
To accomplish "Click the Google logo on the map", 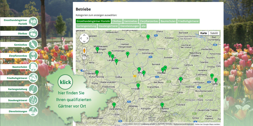I will click(x=82, y=123).
